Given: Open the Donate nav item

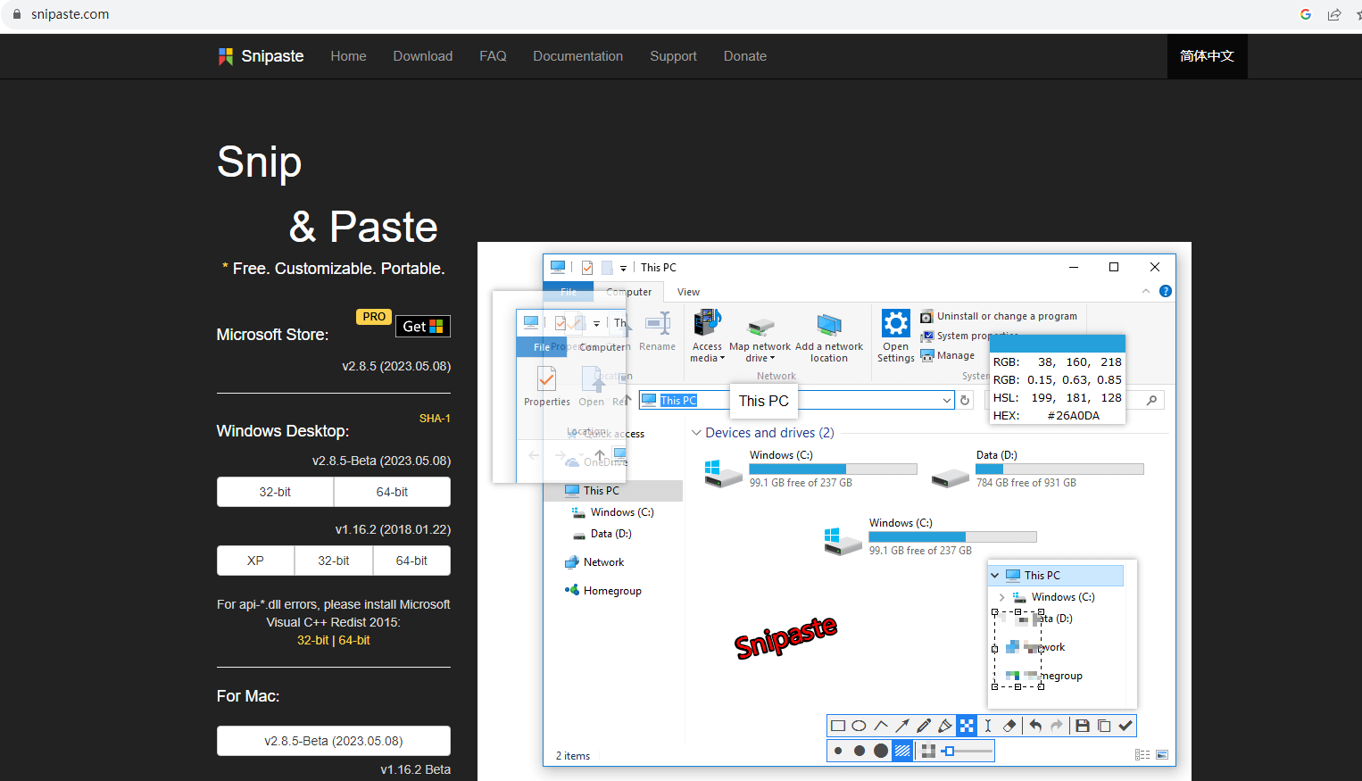Looking at the screenshot, I should (x=745, y=56).
